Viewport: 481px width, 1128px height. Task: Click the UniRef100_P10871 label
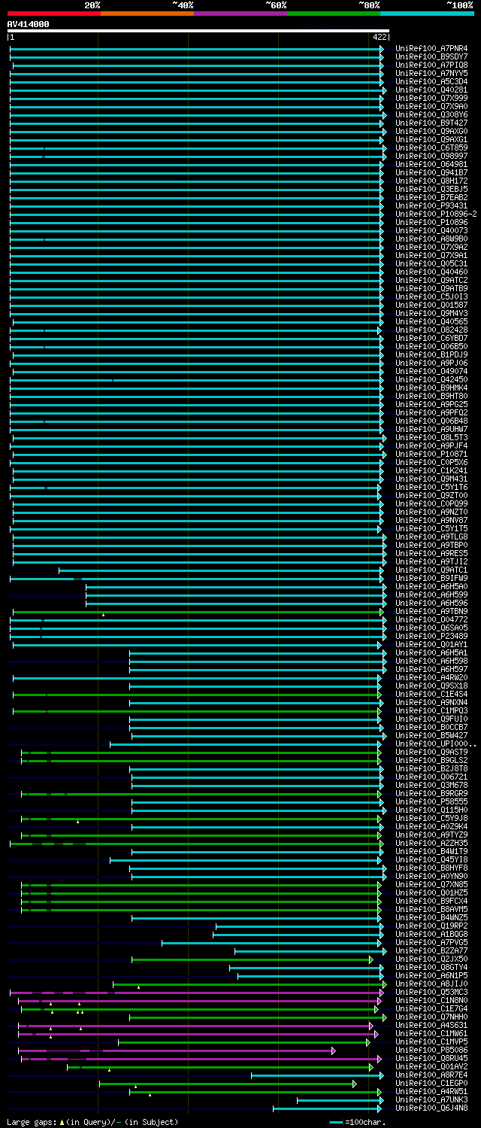(x=431, y=454)
